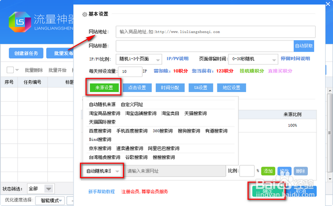Tick the select-all checkbox in the task list toolbar
The width and height of the screenshot is (333, 206).
click(10, 70)
